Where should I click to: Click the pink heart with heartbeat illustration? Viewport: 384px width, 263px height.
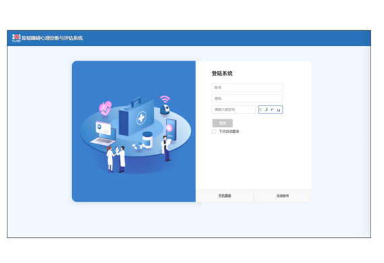pos(105,108)
